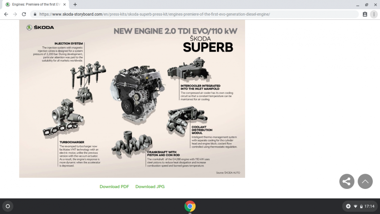Open a new browser tab
This screenshot has width=380, height=214.
[75, 4]
